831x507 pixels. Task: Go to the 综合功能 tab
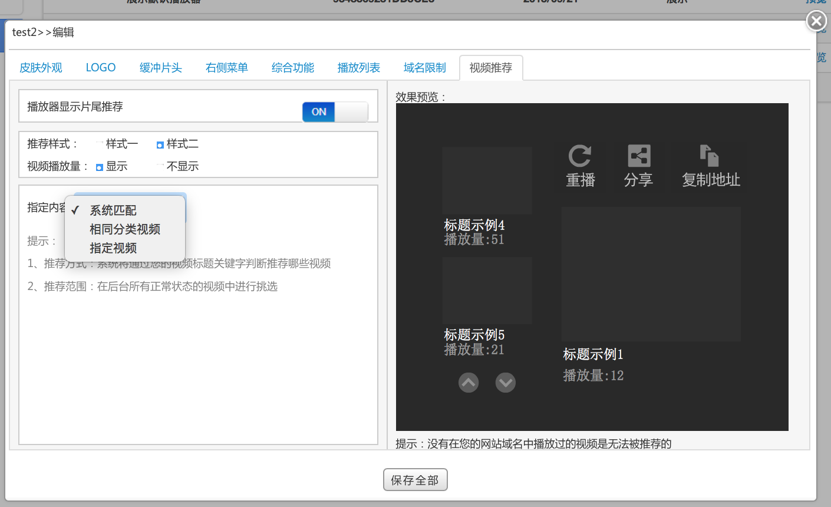[293, 68]
